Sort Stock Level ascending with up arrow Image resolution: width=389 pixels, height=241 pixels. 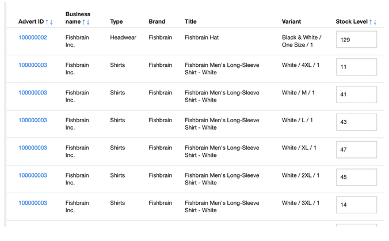pyautogui.click(x=371, y=22)
